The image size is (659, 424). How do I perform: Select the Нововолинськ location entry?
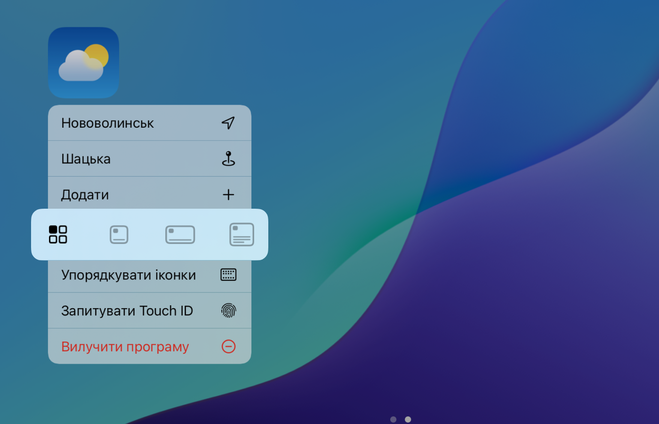(x=150, y=123)
